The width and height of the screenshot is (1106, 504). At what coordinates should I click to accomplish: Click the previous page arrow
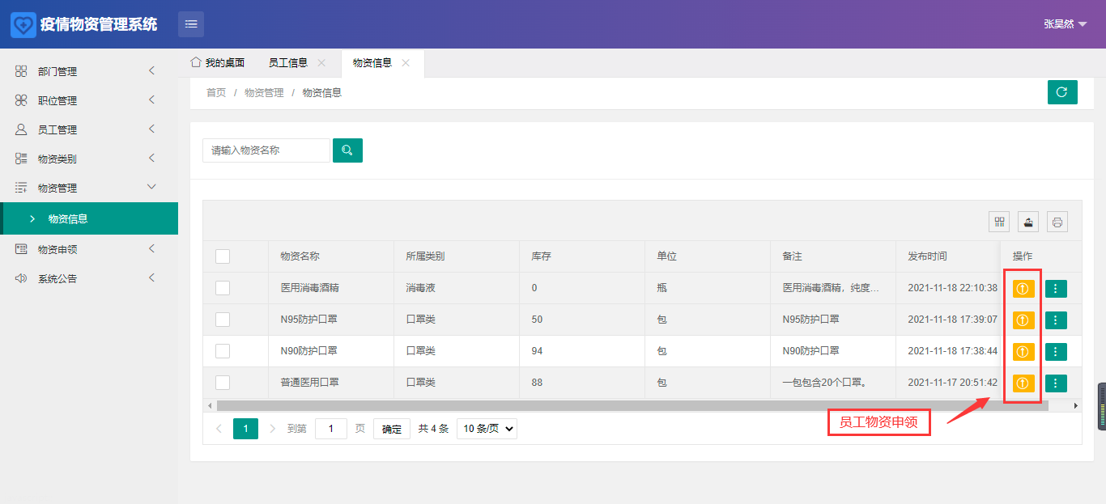pos(219,429)
